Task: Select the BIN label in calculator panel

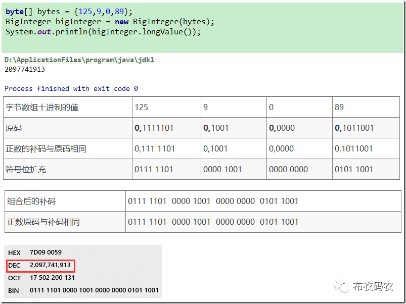Action: pyautogui.click(x=14, y=291)
